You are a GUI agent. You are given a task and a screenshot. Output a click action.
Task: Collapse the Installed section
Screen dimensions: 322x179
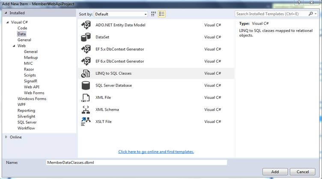point(6,13)
